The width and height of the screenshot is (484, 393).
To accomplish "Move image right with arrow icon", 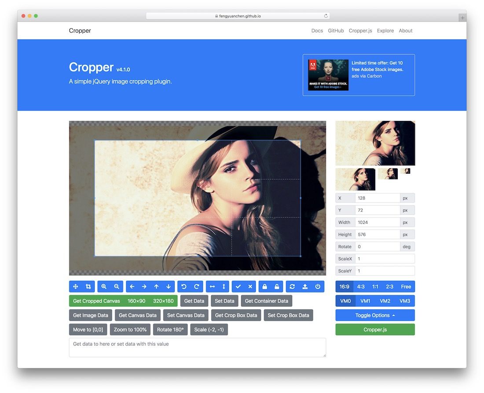I will (x=144, y=287).
